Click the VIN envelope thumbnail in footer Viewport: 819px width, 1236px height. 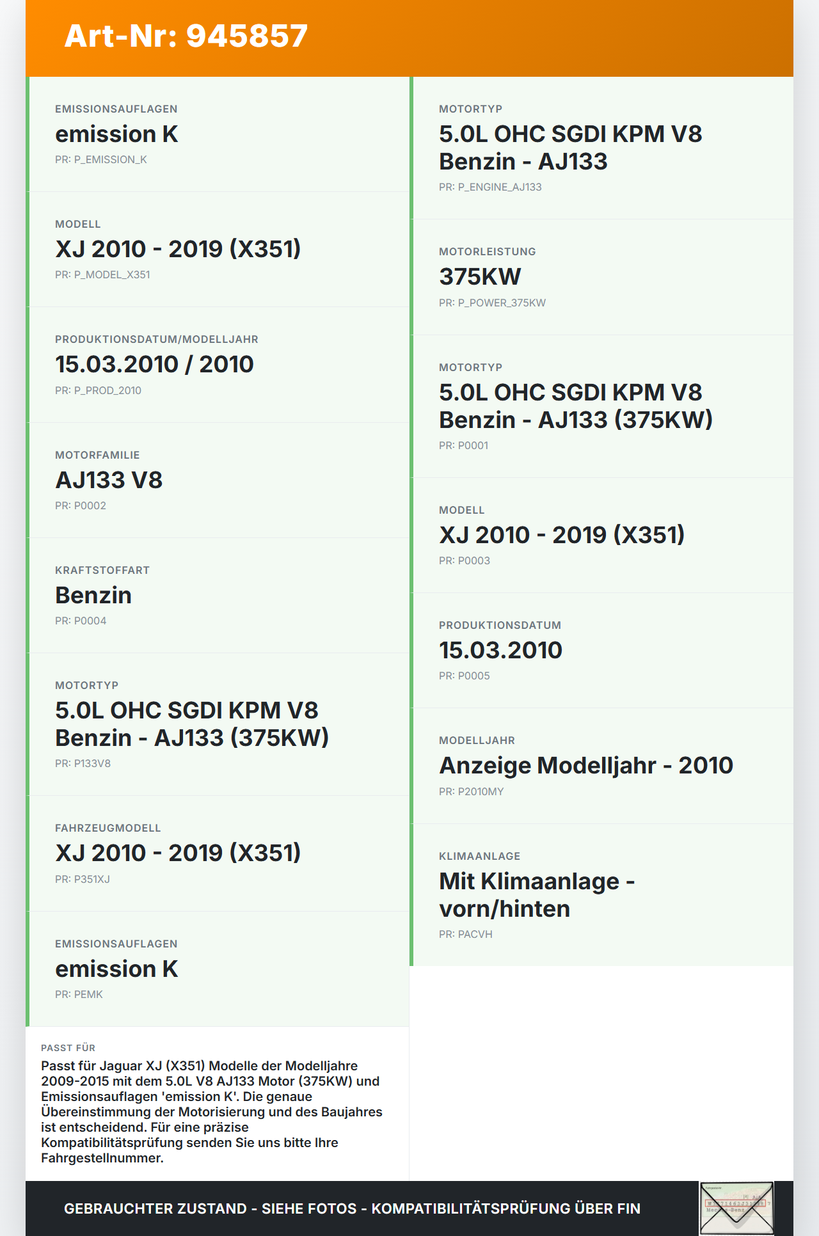pyautogui.click(x=736, y=1208)
